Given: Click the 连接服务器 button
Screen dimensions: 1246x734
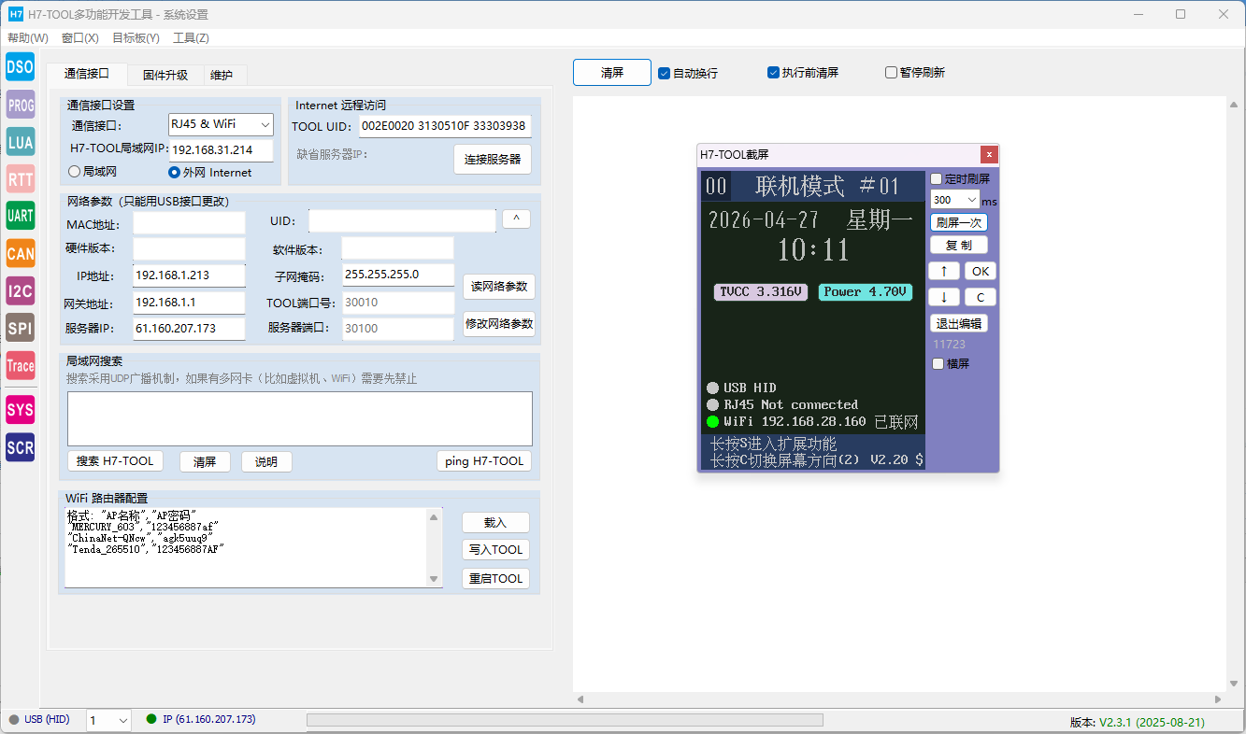Looking at the screenshot, I should point(493,160).
